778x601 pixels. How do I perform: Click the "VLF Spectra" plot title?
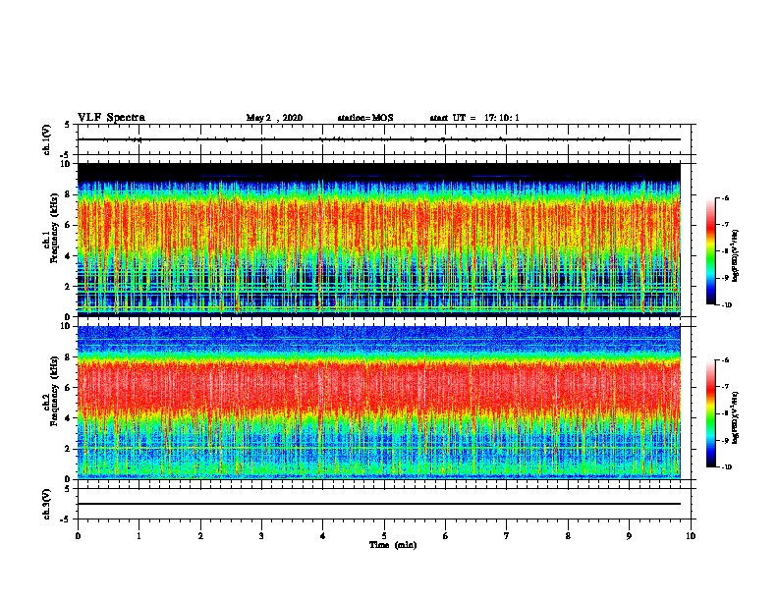tap(111, 118)
